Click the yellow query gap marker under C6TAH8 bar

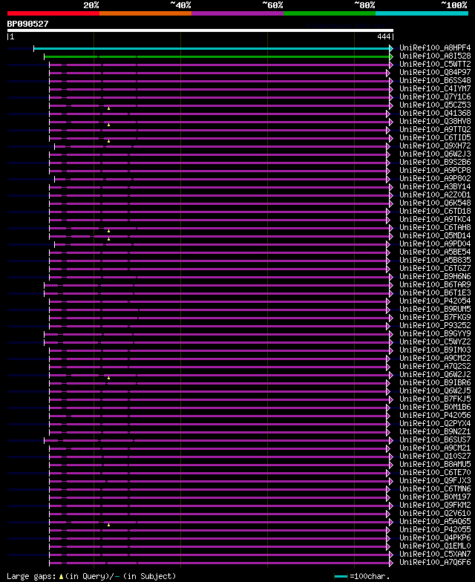tap(108, 231)
